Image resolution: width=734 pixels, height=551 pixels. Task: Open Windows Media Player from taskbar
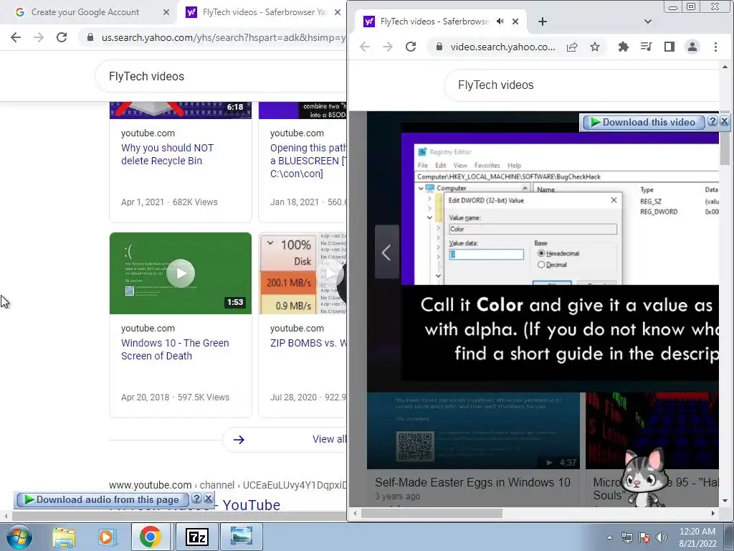pos(107,537)
